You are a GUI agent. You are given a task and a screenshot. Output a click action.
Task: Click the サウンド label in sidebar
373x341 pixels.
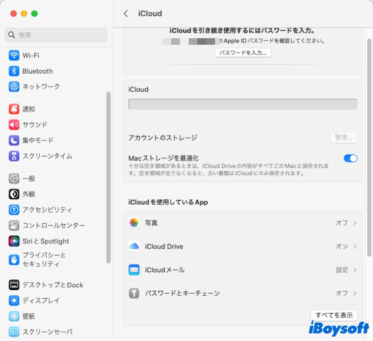coord(35,125)
